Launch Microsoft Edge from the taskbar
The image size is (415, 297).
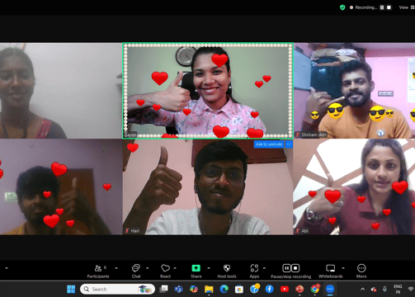[224, 289]
